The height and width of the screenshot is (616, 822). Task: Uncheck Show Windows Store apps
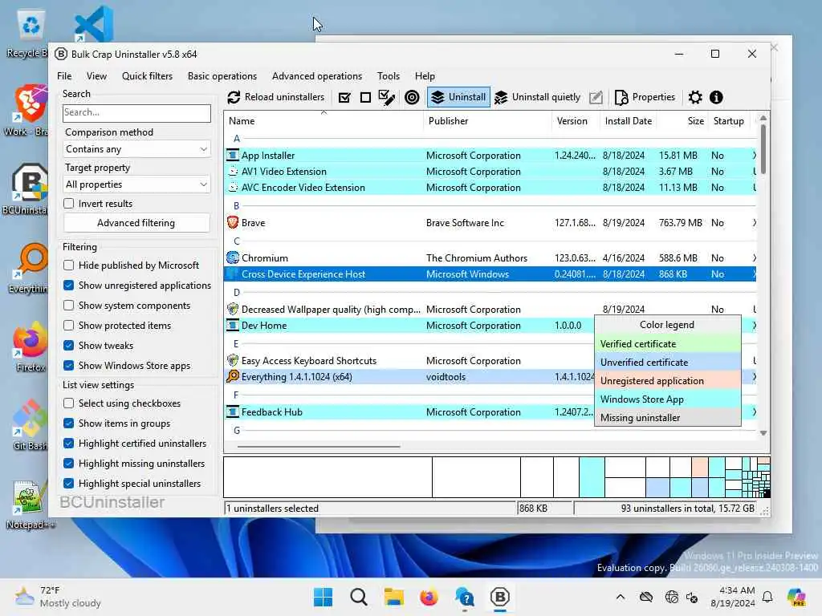coord(69,366)
